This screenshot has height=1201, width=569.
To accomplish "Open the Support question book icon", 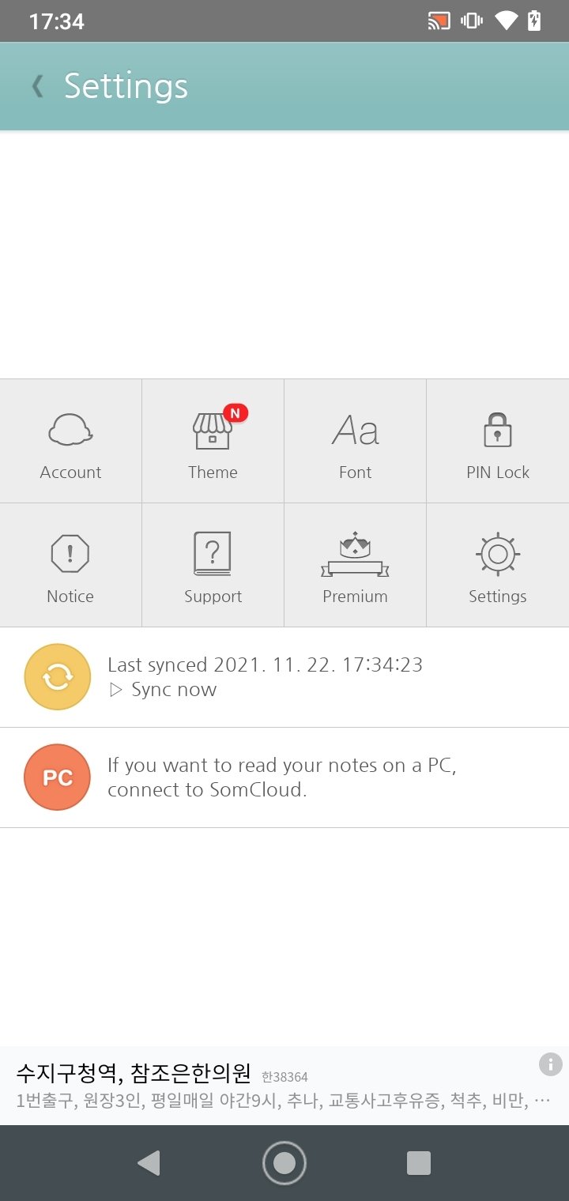I will pos(213,553).
